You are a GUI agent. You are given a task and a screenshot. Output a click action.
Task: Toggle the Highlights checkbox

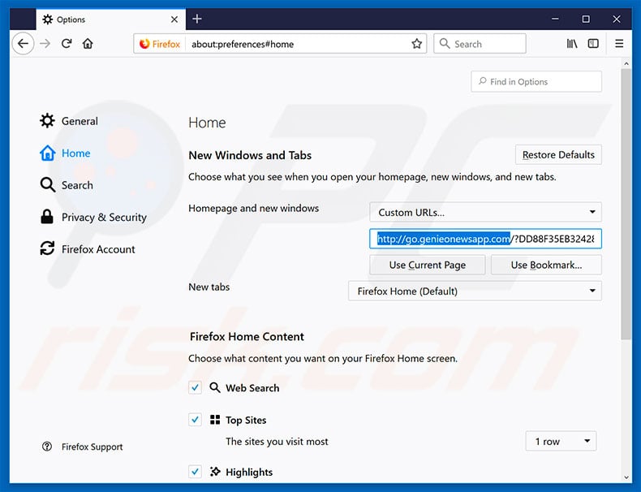click(x=195, y=472)
